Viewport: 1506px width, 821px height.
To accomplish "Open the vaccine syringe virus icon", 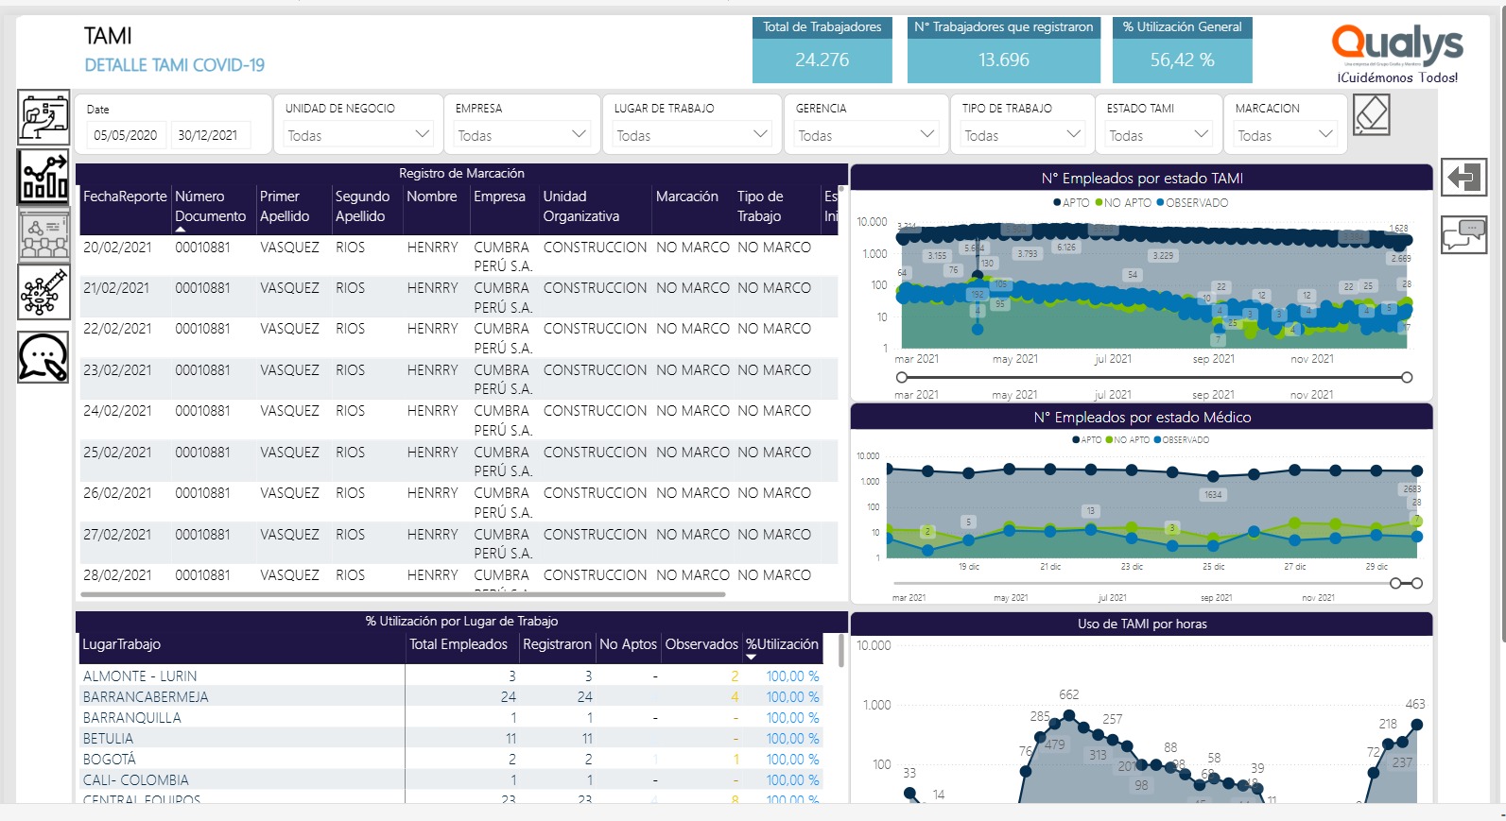I will pos(43,293).
